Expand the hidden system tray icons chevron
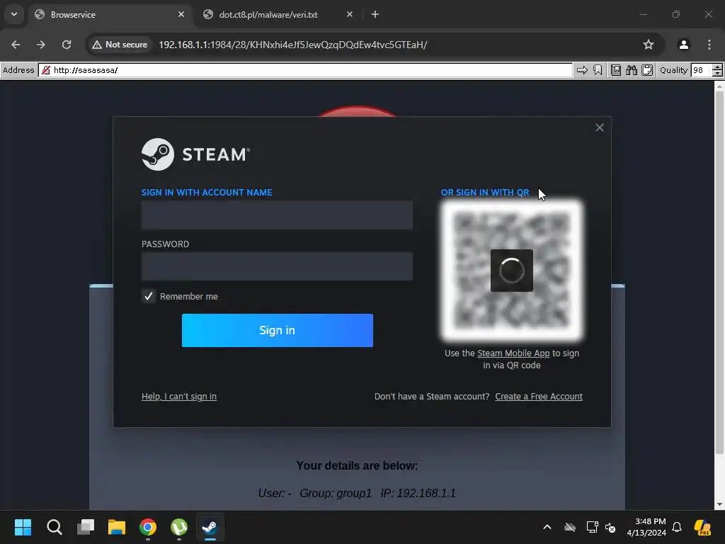 (547, 527)
